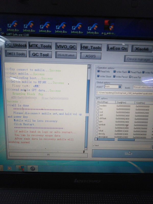Sort by Start(Hex) column header
The width and height of the screenshot is (153, 204).
[125, 103]
